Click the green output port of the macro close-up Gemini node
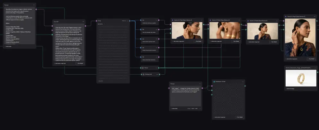 (x=241, y=25)
